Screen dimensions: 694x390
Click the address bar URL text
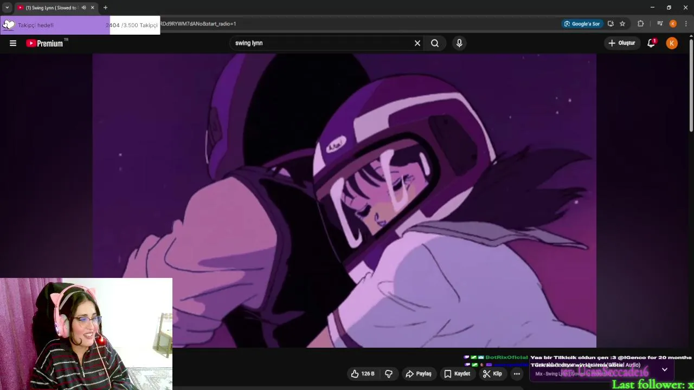pyautogui.click(x=198, y=24)
